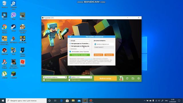Toggle the Update client checkbox
Image resolution: width=183 pixels, height=103 pixels.
click(x=69, y=80)
